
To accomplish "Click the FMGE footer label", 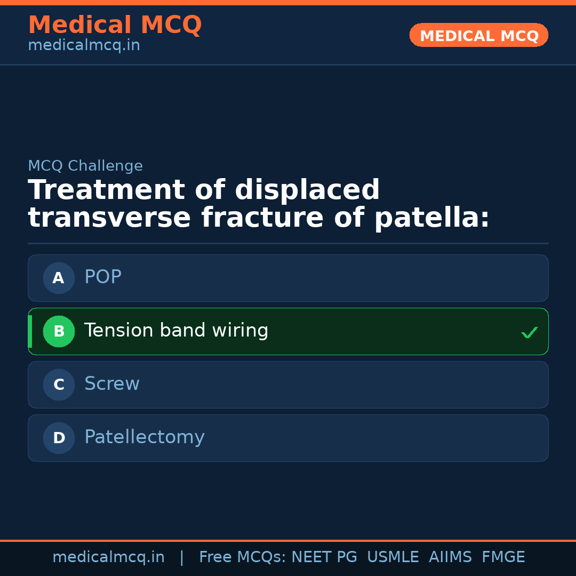I will coord(503,557).
